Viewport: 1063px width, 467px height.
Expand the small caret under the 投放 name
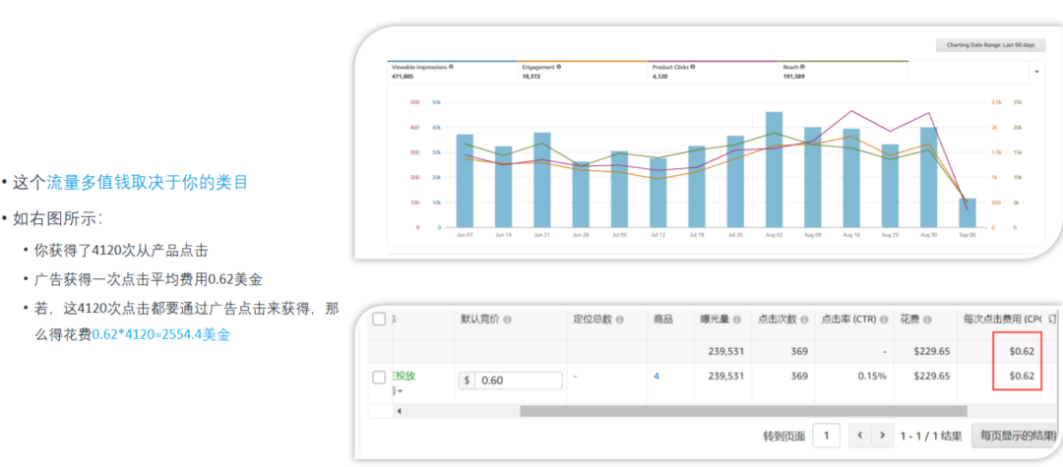tap(398, 391)
